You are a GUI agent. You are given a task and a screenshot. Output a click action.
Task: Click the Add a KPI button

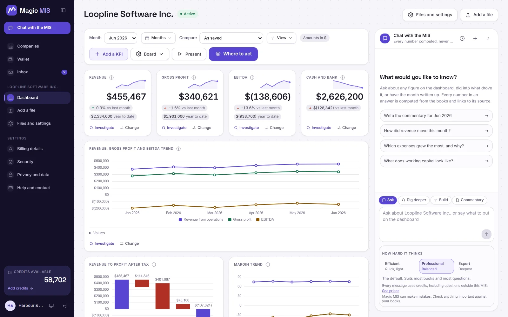click(109, 54)
